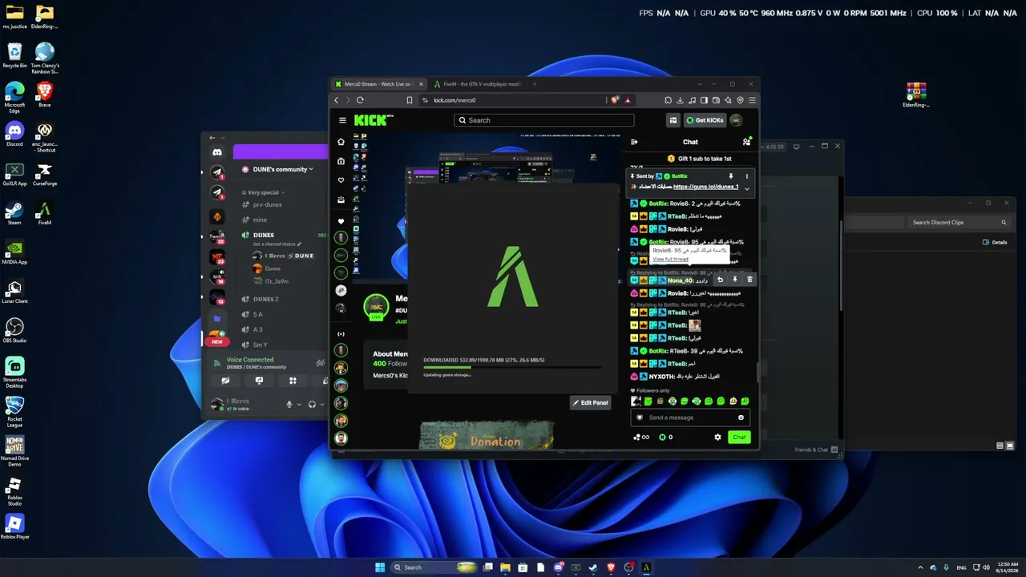1026x577 pixels.
Task: Open FiveM desktop shortcut
Action: click(x=45, y=212)
